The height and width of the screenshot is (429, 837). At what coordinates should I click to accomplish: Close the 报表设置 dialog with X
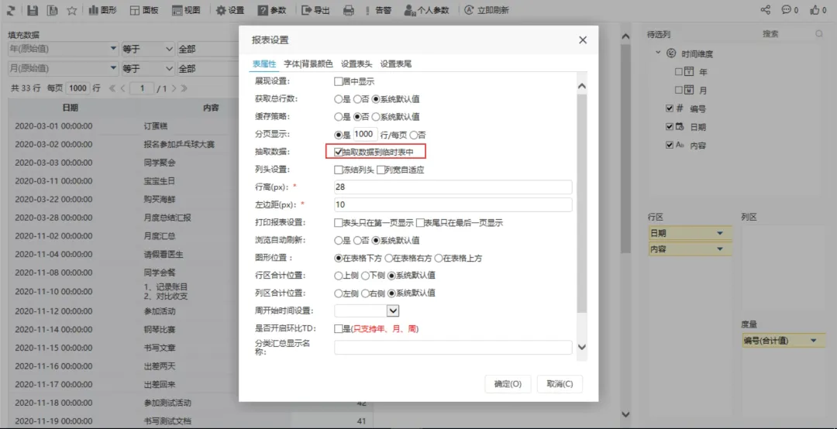(x=582, y=40)
